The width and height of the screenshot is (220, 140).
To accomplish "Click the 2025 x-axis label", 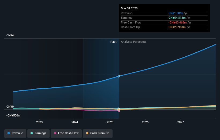I will tap(110, 122).
